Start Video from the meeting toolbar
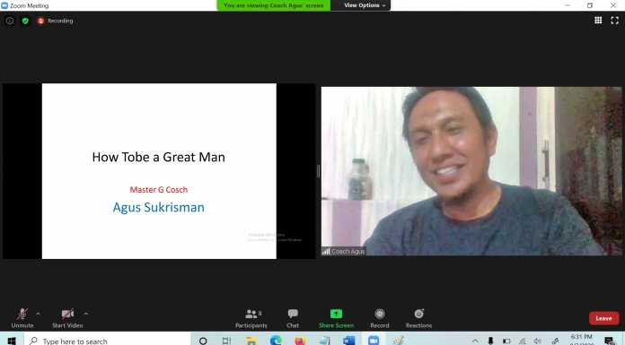 pos(67,318)
